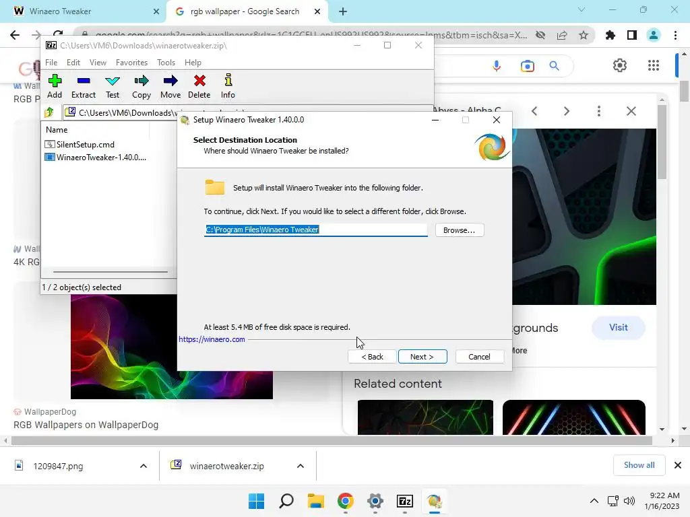The width and height of the screenshot is (690, 517).
Task: Expand options for 1209847.png download
Action: point(144,466)
